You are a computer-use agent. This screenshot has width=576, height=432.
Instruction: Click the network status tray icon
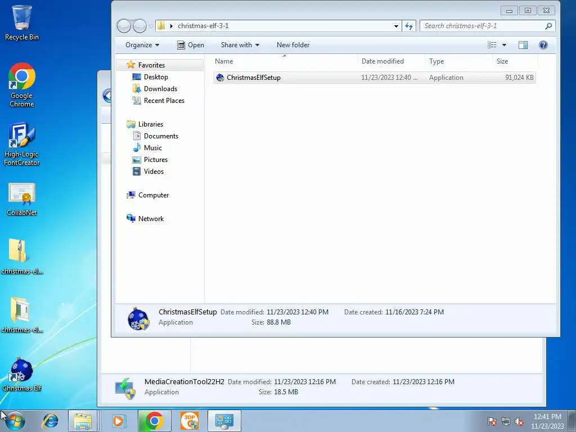pos(506,421)
